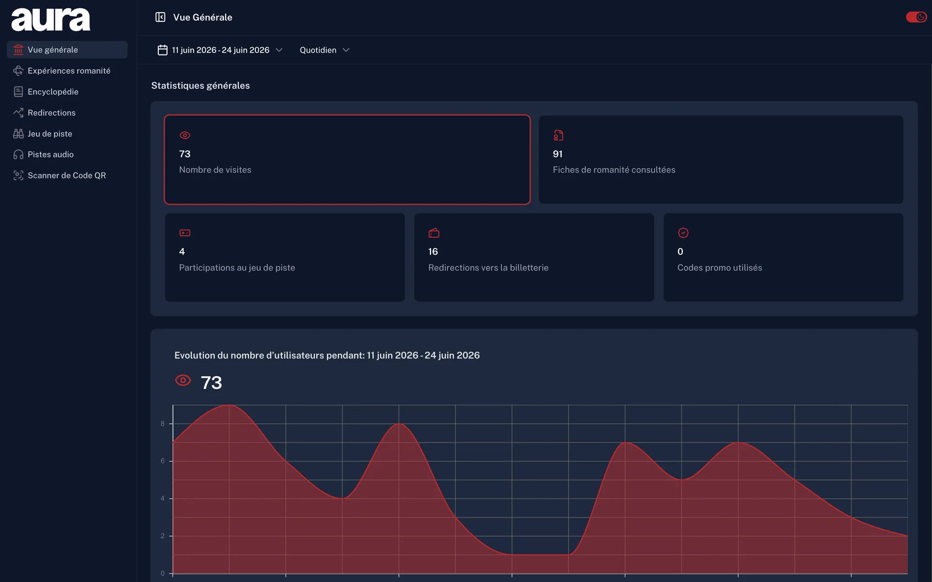Screen dimensions: 932x582
Task: Click the binoculars icon for Jeu de piste
Action: pyautogui.click(x=18, y=133)
